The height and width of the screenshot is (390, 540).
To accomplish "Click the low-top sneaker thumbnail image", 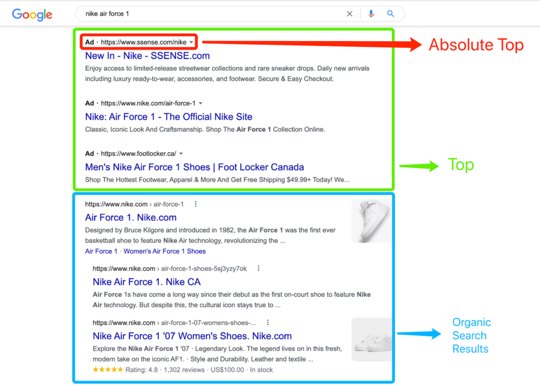I will pos(372,339).
